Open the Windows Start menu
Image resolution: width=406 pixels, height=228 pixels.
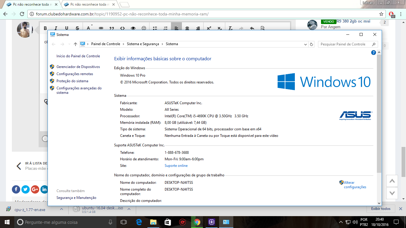[7, 222]
